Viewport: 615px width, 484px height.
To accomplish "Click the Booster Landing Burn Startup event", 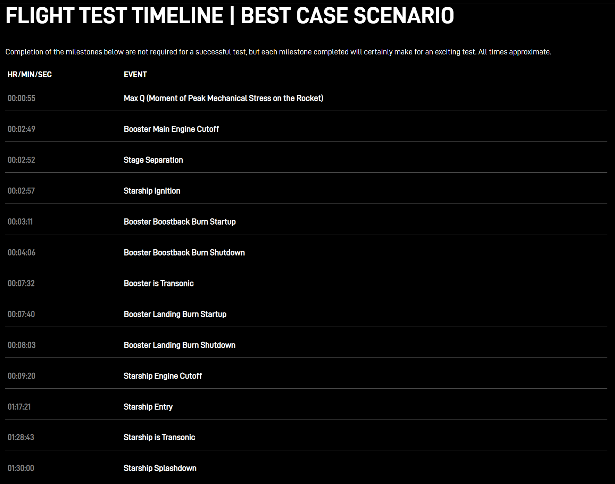I will pyautogui.click(x=175, y=314).
